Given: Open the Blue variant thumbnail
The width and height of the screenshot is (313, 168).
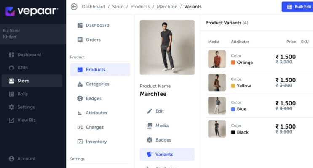Looking at the screenshot, I should tap(217, 105).
